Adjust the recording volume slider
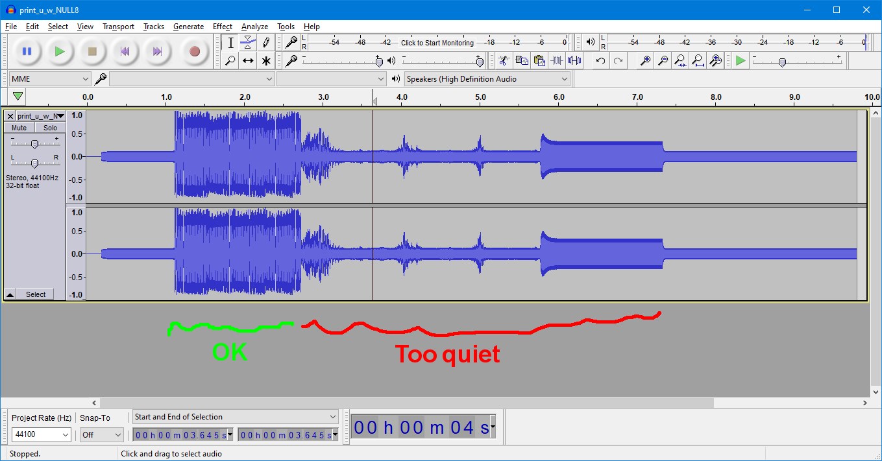This screenshot has width=882, height=461. point(343,61)
